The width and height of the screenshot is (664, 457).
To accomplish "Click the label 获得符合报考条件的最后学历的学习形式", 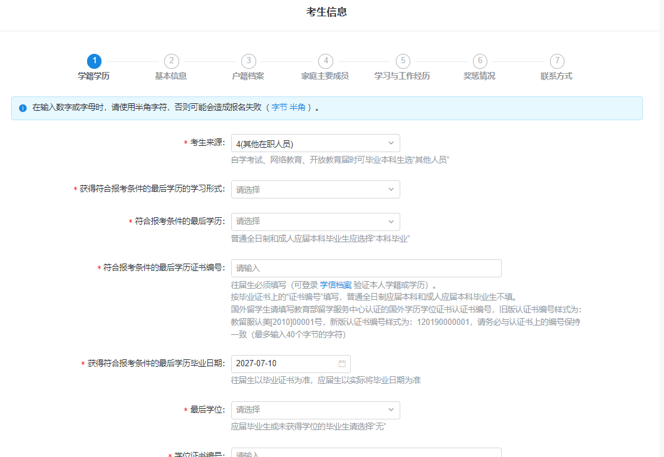I will tap(152, 188).
